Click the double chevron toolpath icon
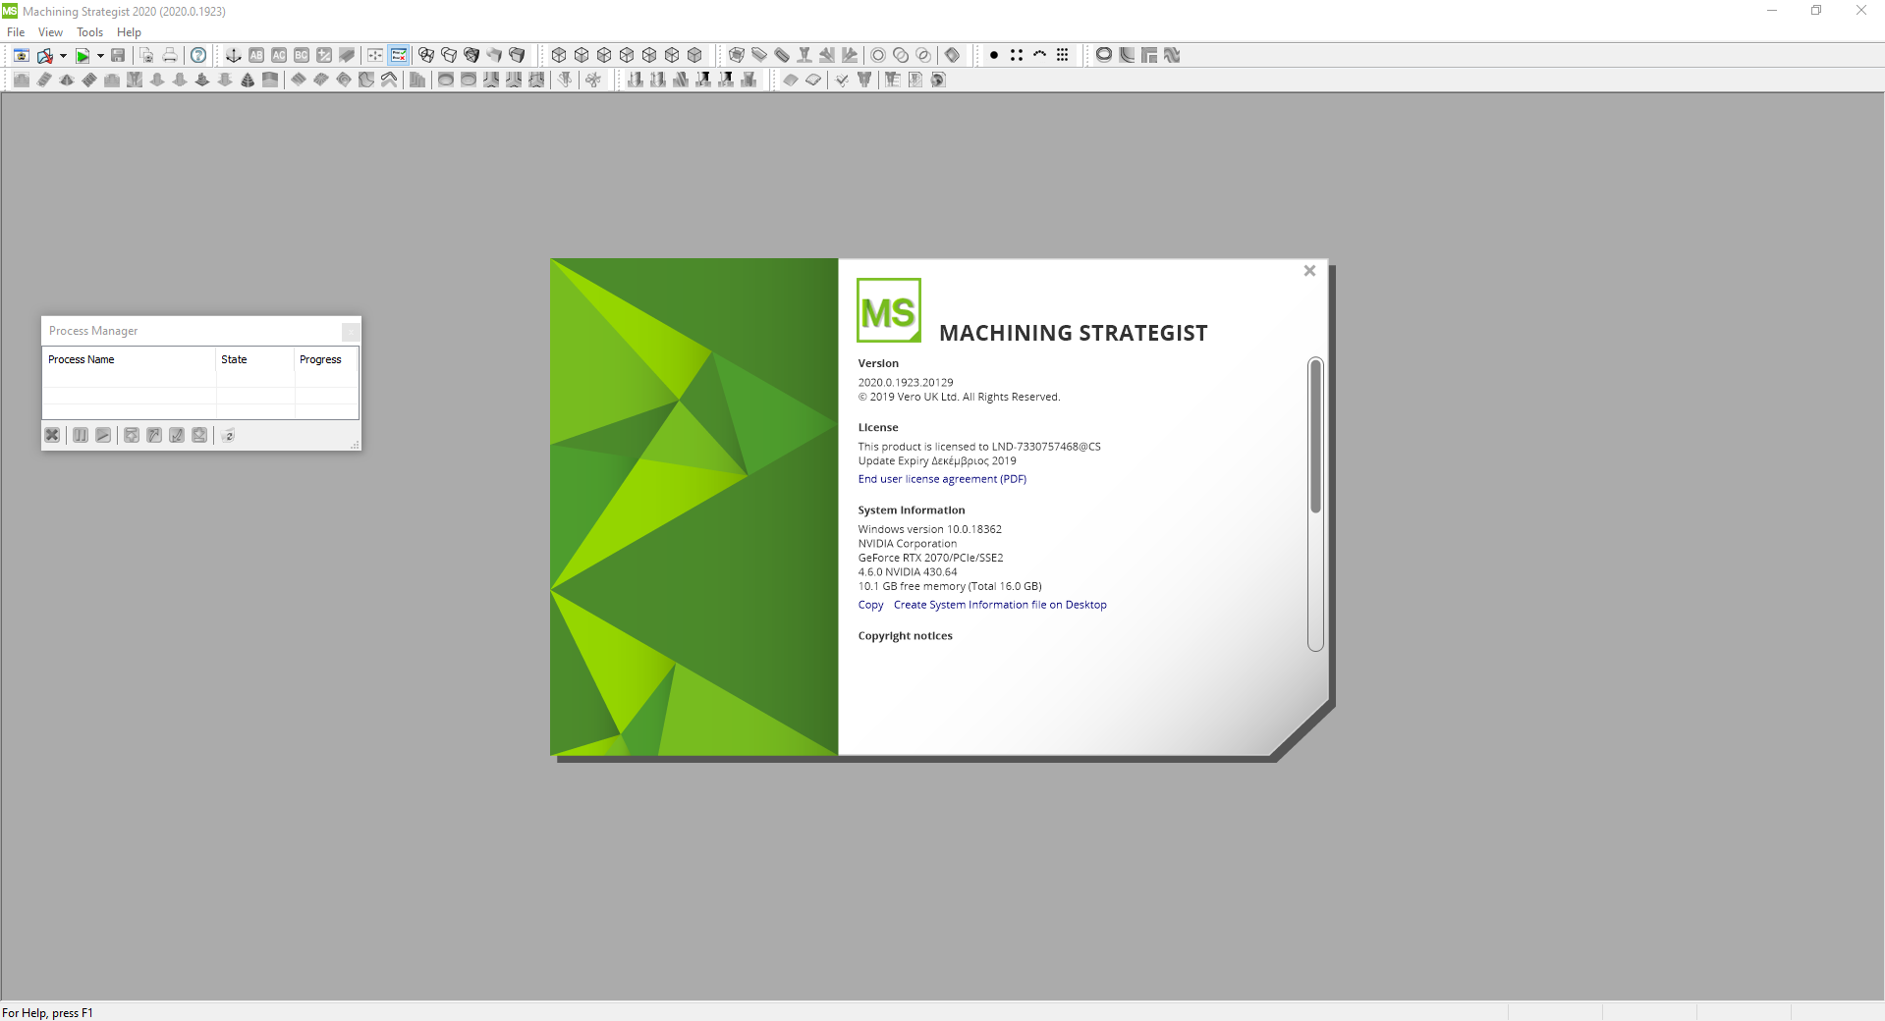 pos(389,80)
